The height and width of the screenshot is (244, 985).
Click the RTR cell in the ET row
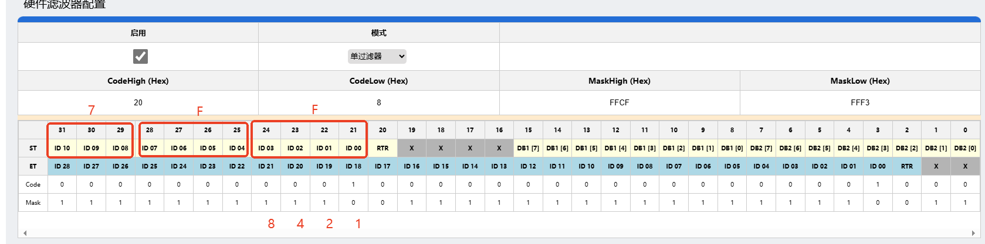coord(907,166)
